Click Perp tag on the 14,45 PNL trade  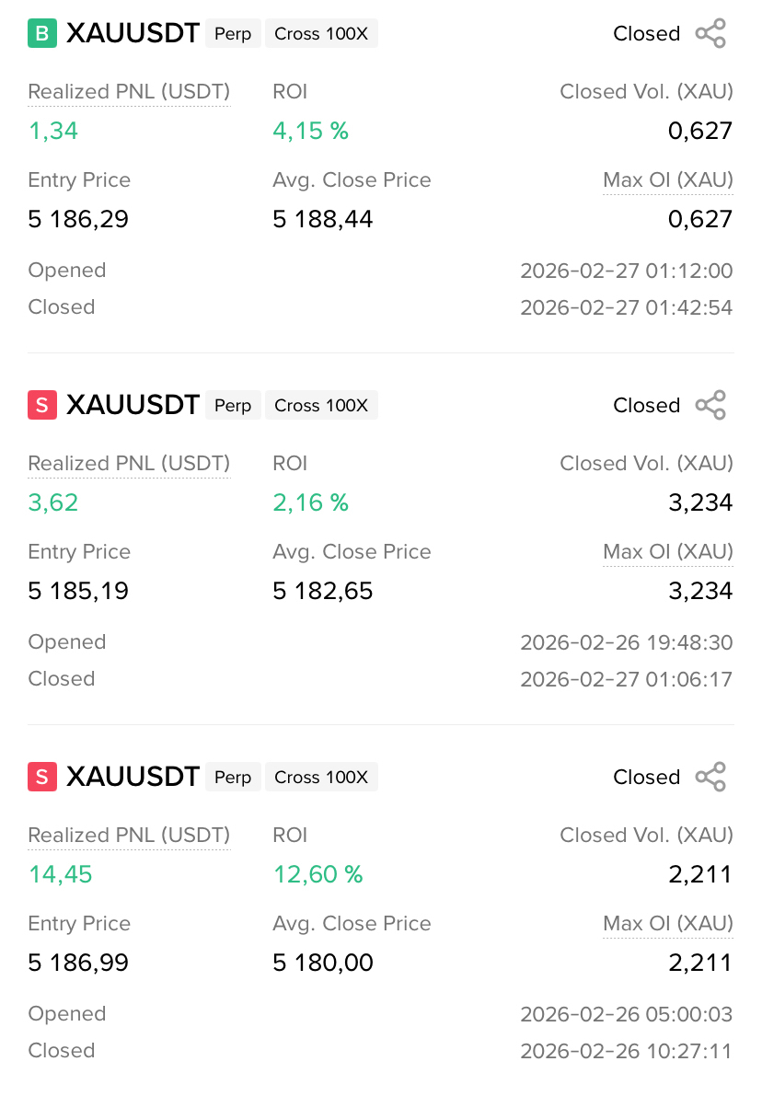click(233, 778)
